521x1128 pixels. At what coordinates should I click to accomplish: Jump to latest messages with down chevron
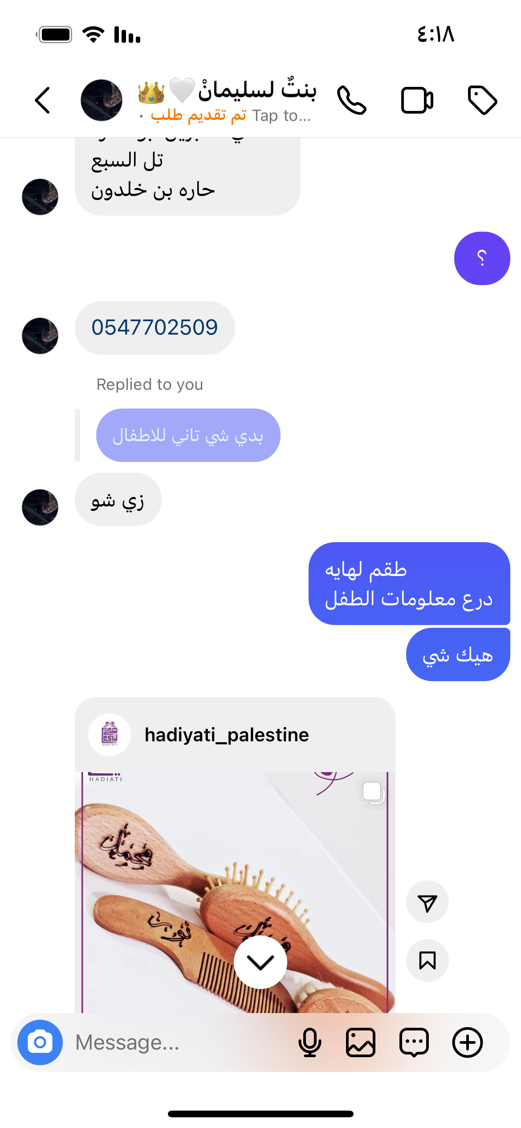point(260,962)
